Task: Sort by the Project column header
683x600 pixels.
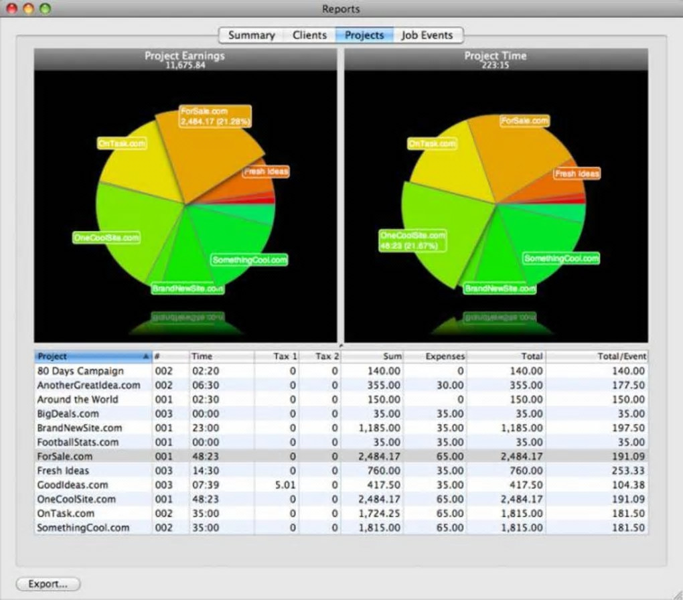Action: 93,356
